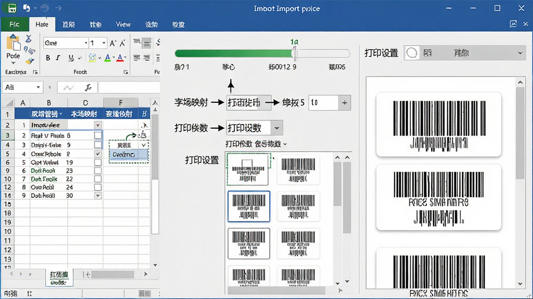Open the dropdown arrow in spreadsheet row 2
Viewport: 533px width, 299px height.
(x=98, y=125)
